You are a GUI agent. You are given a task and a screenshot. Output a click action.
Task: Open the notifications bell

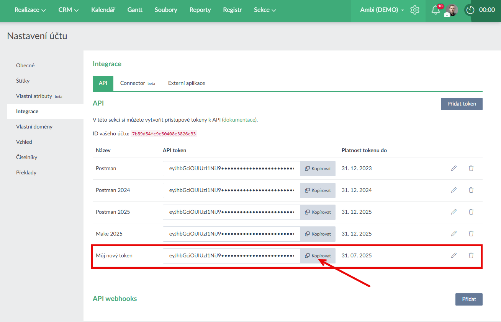point(436,10)
